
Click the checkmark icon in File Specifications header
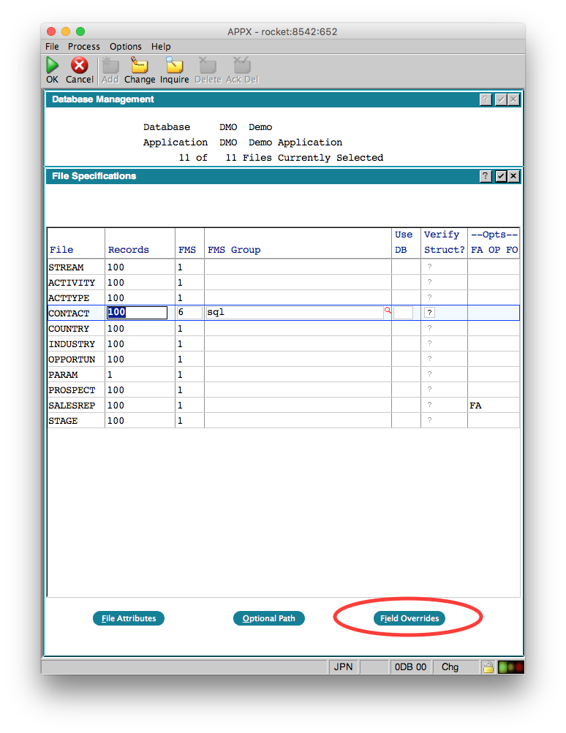pos(501,176)
